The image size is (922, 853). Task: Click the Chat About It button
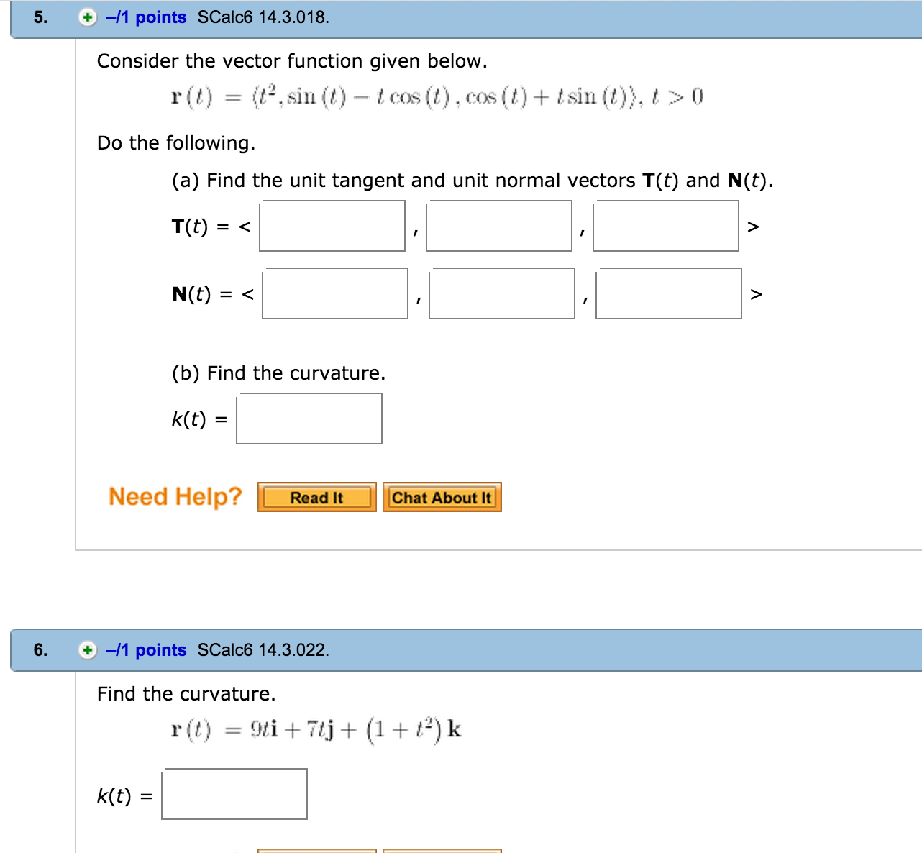pyautogui.click(x=442, y=497)
